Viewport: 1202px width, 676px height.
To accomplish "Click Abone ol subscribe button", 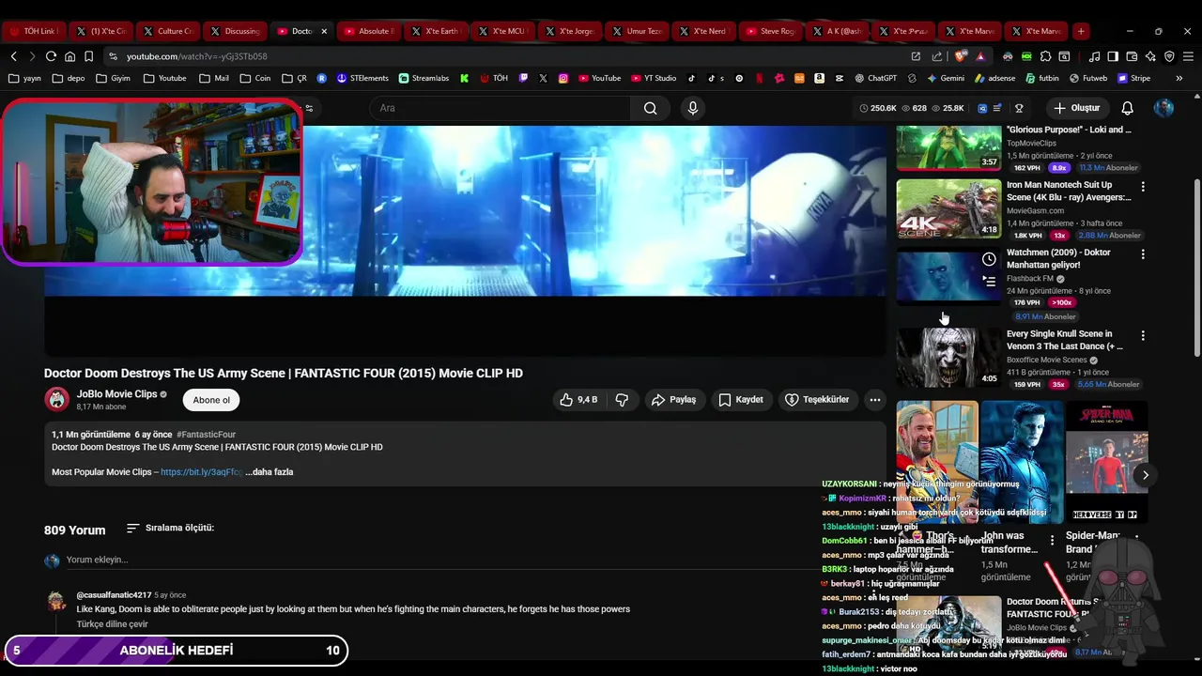I will [x=211, y=400].
